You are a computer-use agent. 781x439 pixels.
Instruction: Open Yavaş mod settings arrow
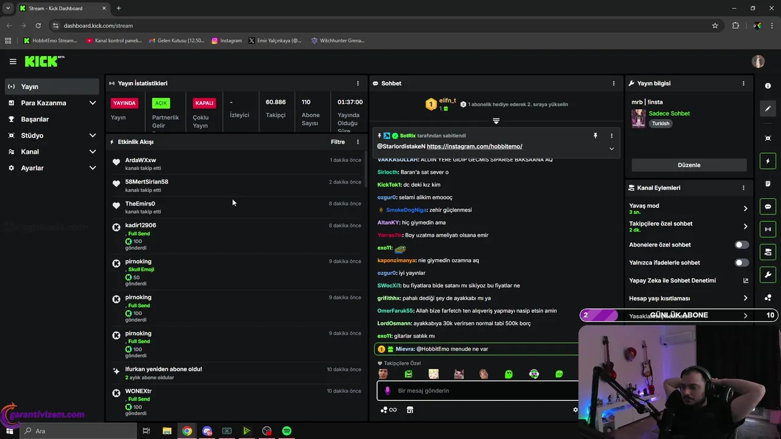pos(745,209)
